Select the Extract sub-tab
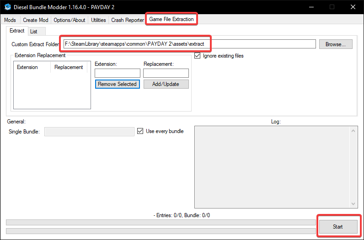 (x=17, y=31)
